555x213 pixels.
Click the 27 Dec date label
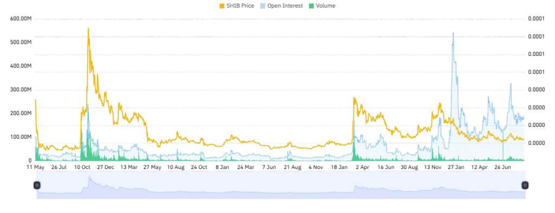105,167
